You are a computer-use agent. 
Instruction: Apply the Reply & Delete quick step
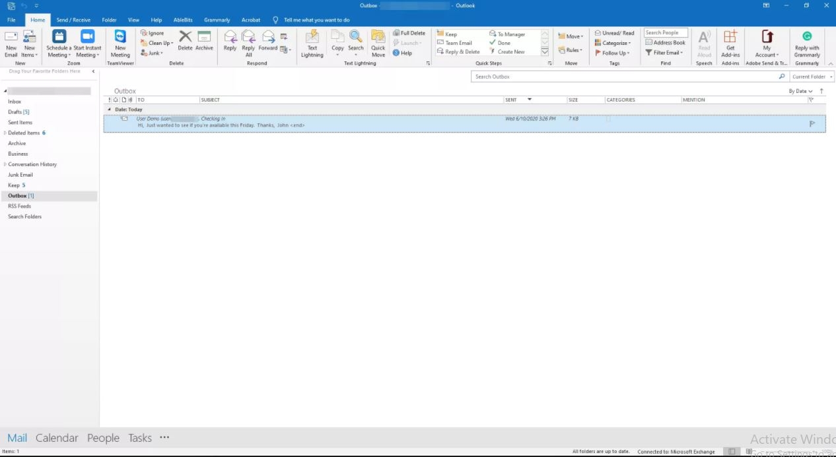point(458,51)
